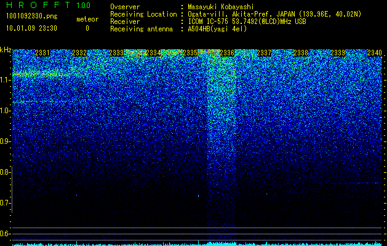Click the kHz axis unit label
Image resolution: width=387 pixels, height=246 pixels.
pos(6,50)
